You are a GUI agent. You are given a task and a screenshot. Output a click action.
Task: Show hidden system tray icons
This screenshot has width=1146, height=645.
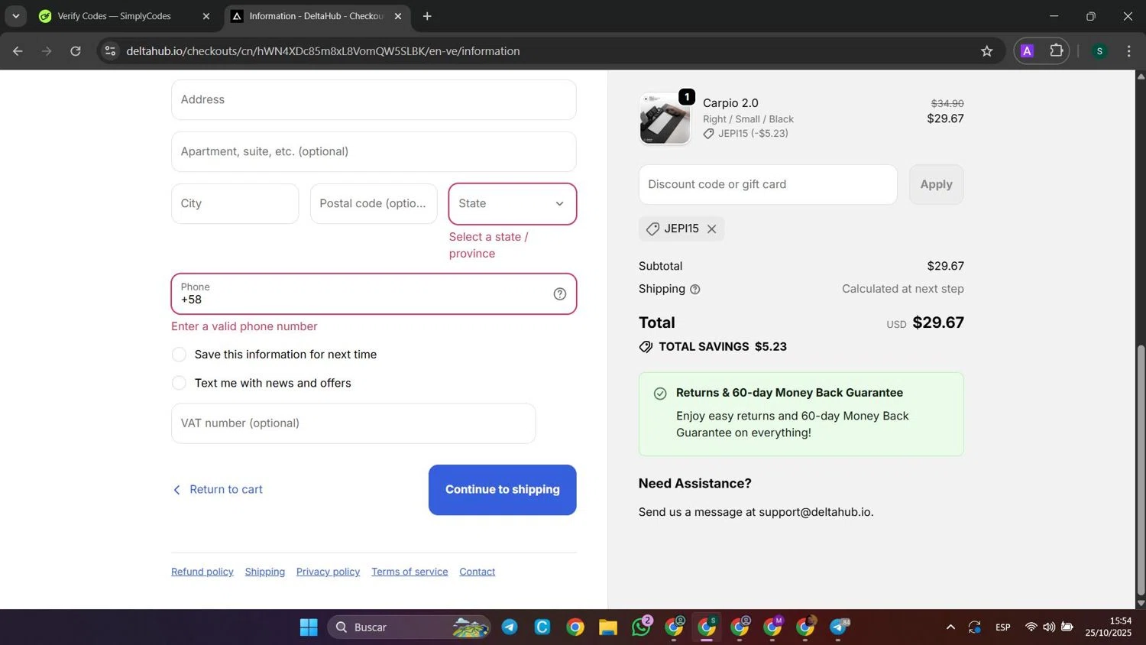tap(950, 627)
